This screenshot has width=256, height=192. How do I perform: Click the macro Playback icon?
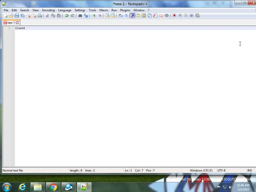(x=186, y=16)
